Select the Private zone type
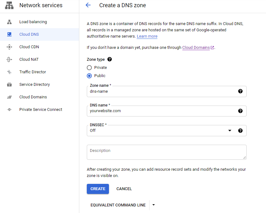Screen dimensions: 266x213 89,67
